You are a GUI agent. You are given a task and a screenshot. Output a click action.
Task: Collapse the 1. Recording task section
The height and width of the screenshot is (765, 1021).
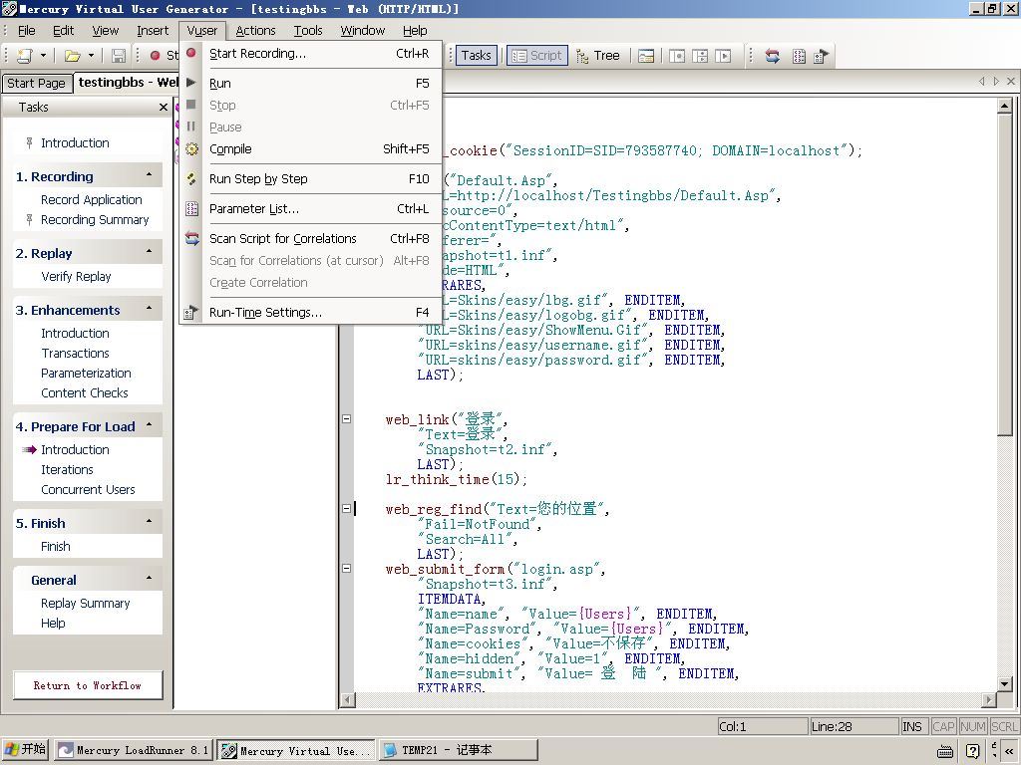coord(149,175)
